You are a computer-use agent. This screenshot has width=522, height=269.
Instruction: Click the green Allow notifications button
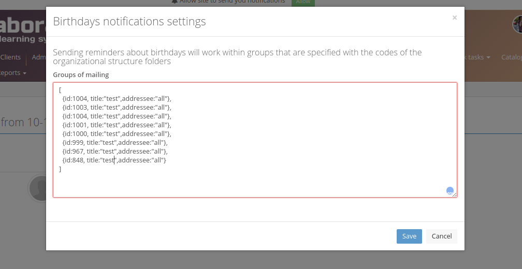(x=303, y=2)
